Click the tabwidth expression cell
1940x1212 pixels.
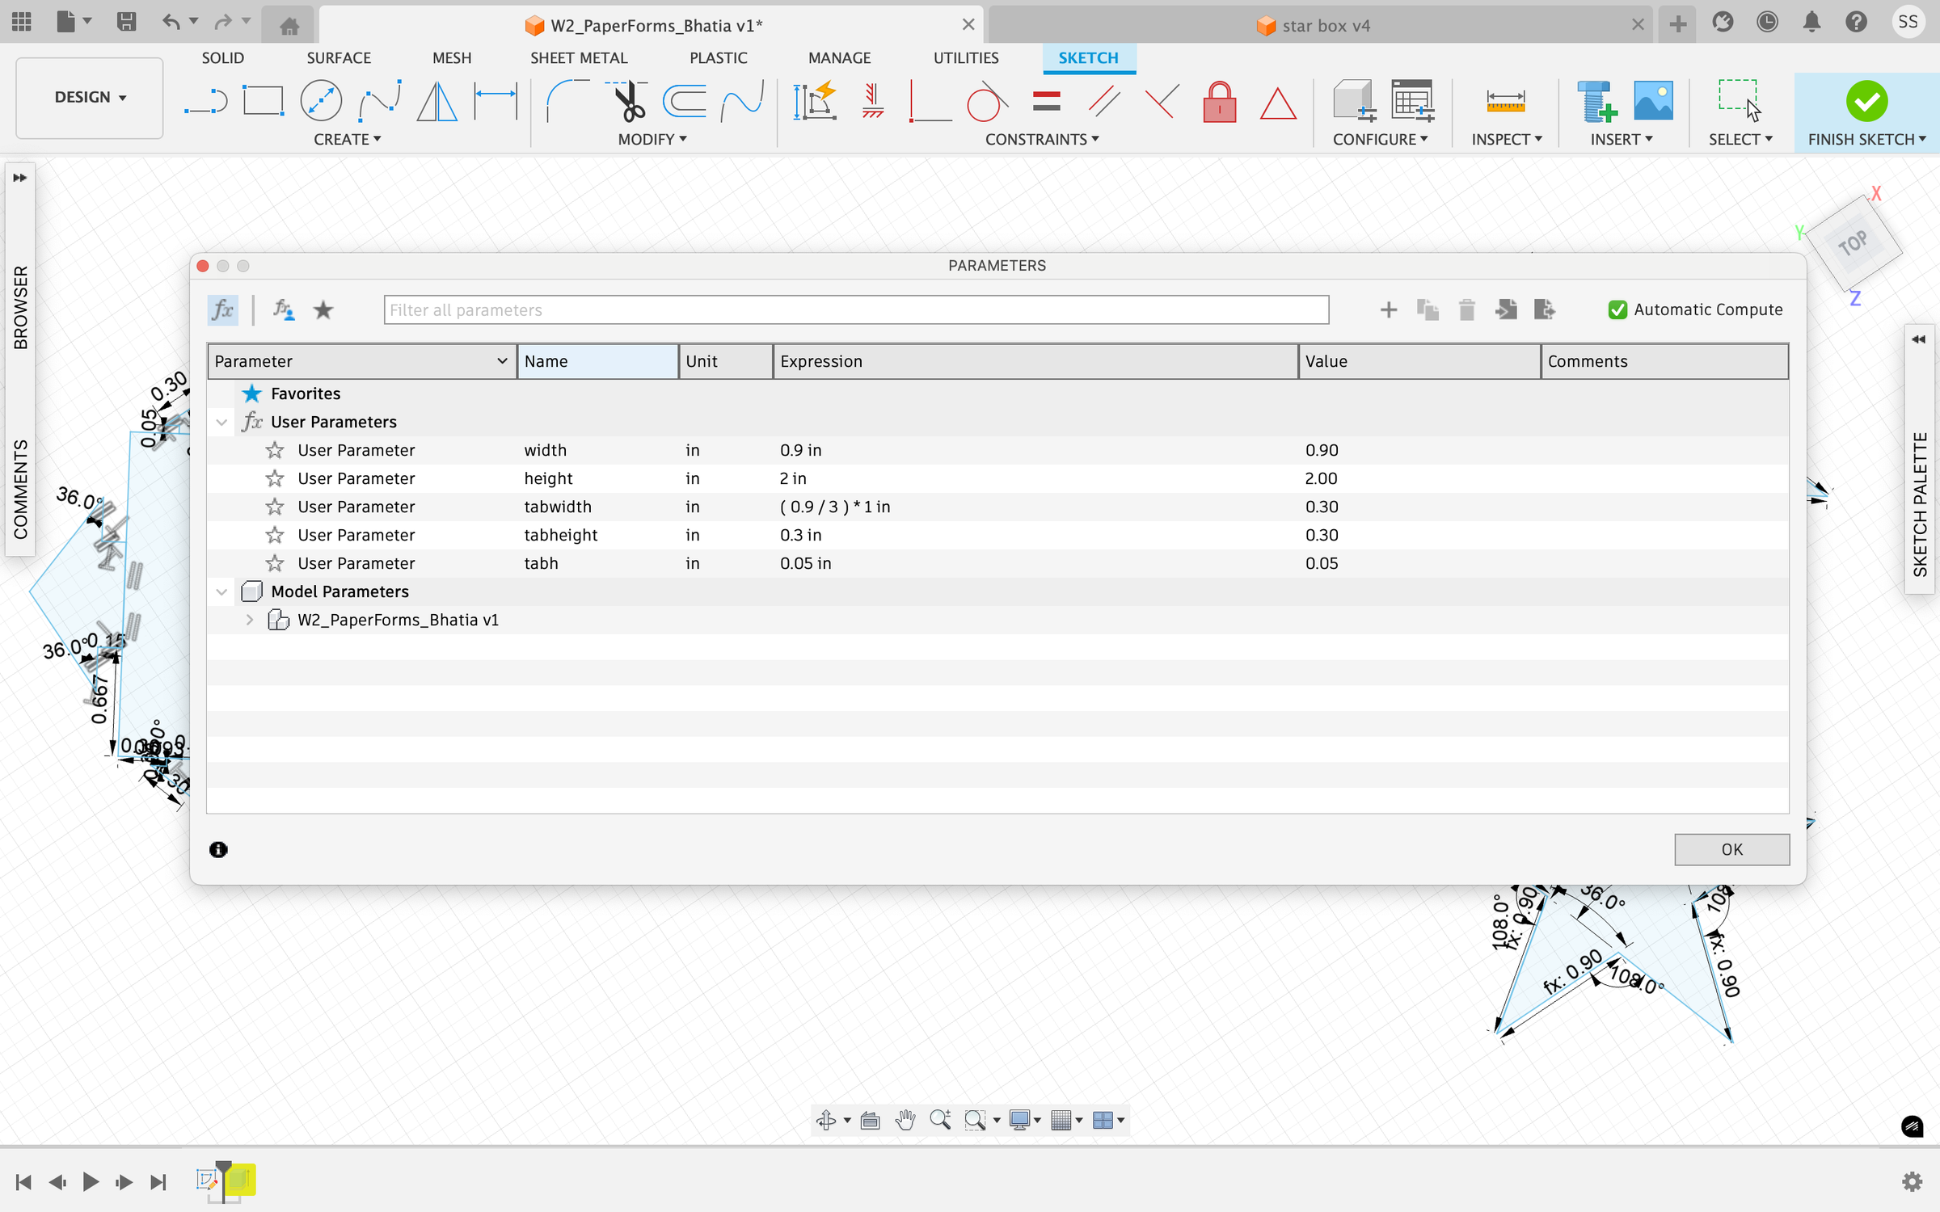1035,507
